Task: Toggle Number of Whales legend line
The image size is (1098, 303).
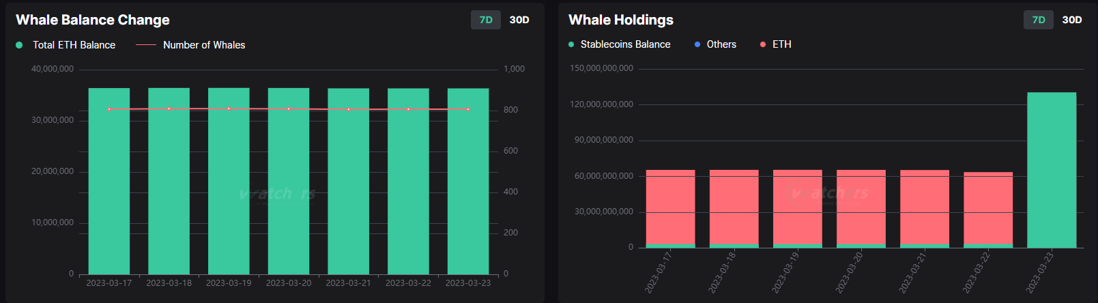Action: point(203,45)
